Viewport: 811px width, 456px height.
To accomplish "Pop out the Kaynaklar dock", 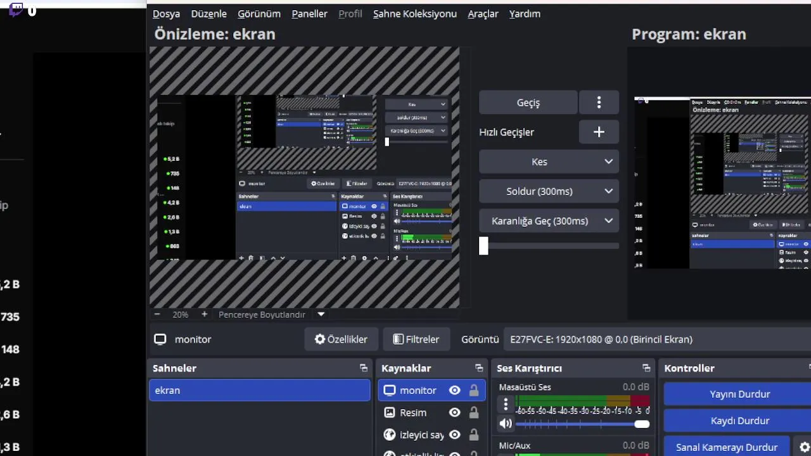I will 479,368.
